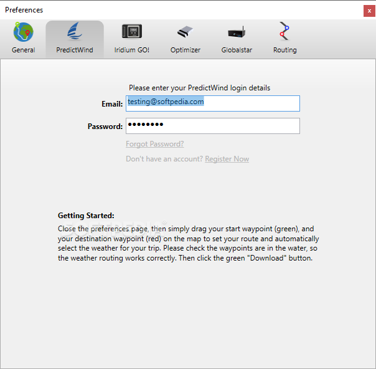Switch to the General tab label
Screen dimensions: 376x369
[23, 50]
